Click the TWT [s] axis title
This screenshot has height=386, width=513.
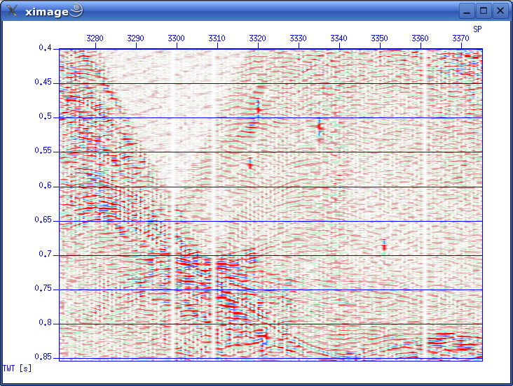[x=17, y=368]
